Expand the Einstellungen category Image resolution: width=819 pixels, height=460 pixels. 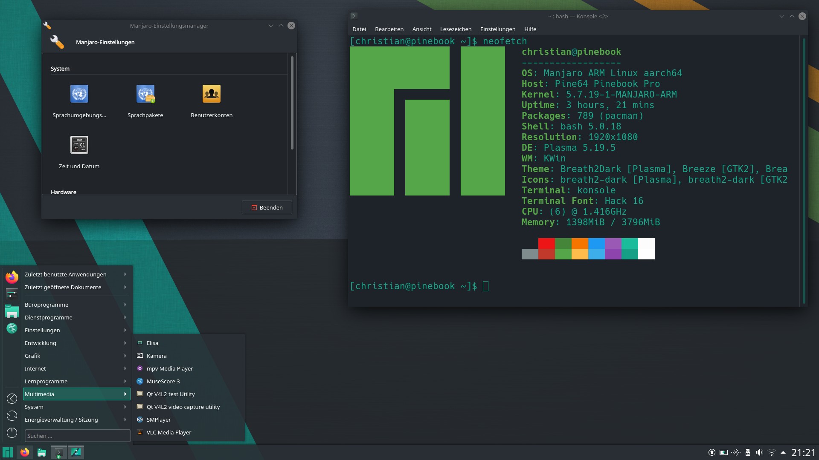point(76,331)
